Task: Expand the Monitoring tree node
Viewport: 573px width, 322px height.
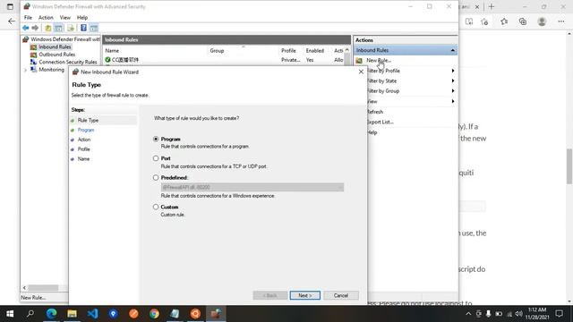Action: click(25, 70)
